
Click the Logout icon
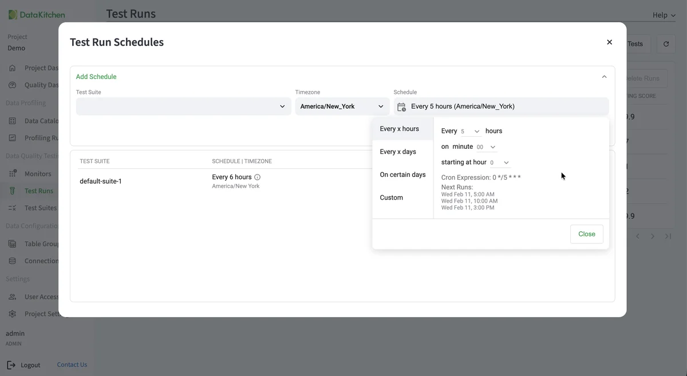(x=11, y=365)
